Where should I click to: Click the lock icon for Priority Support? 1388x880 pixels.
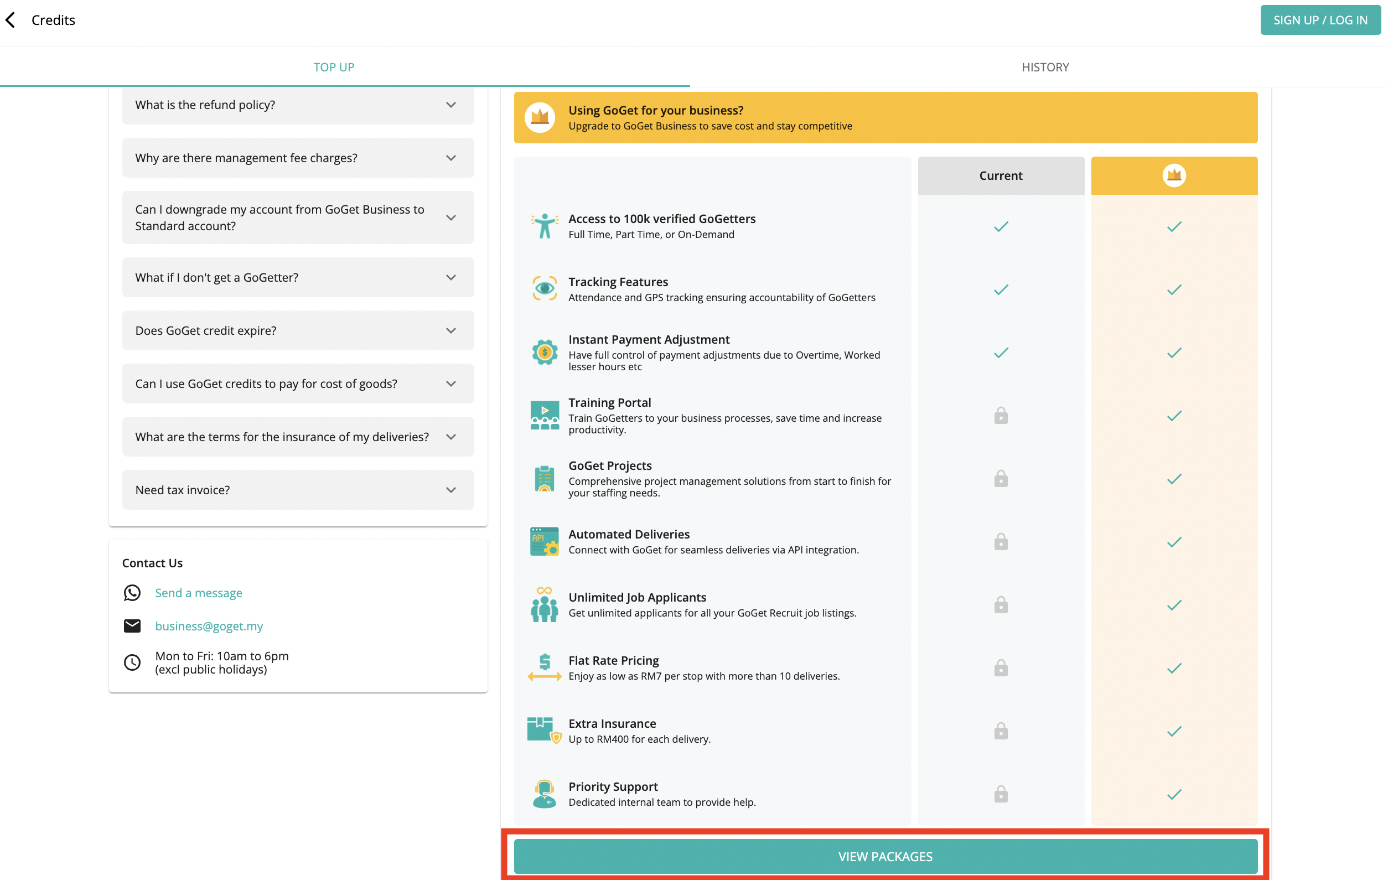pos(1001,794)
